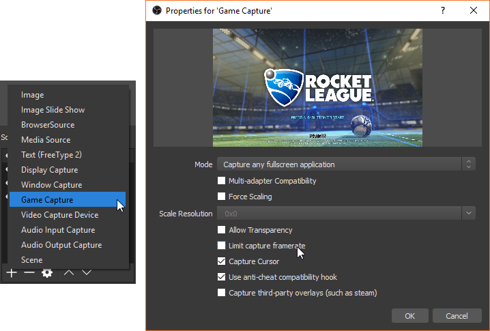The image size is (490, 331).
Task: Confirm with the OK button
Action: [x=409, y=316]
